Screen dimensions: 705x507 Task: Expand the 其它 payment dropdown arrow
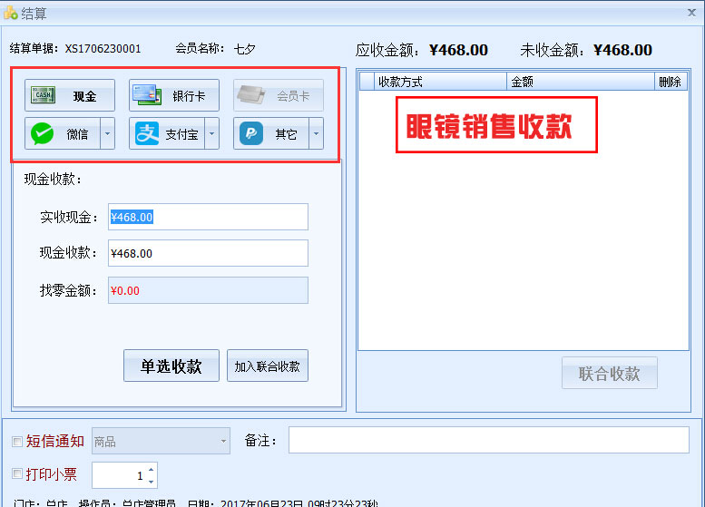(x=316, y=134)
